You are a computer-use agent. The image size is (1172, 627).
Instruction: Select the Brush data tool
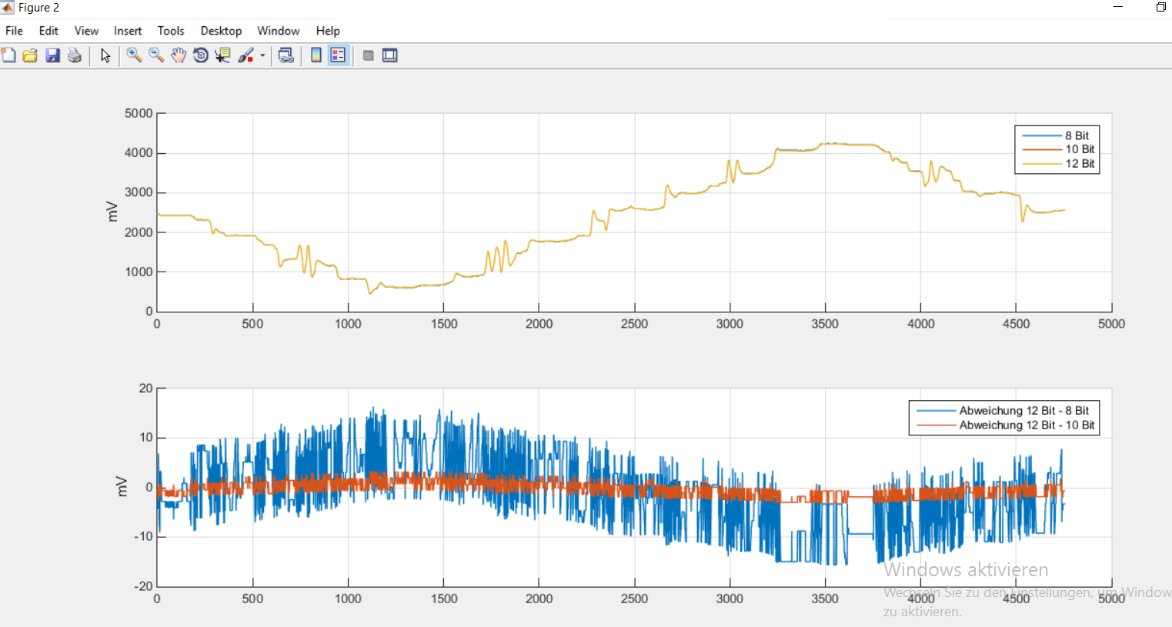click(x=245, y=55)
